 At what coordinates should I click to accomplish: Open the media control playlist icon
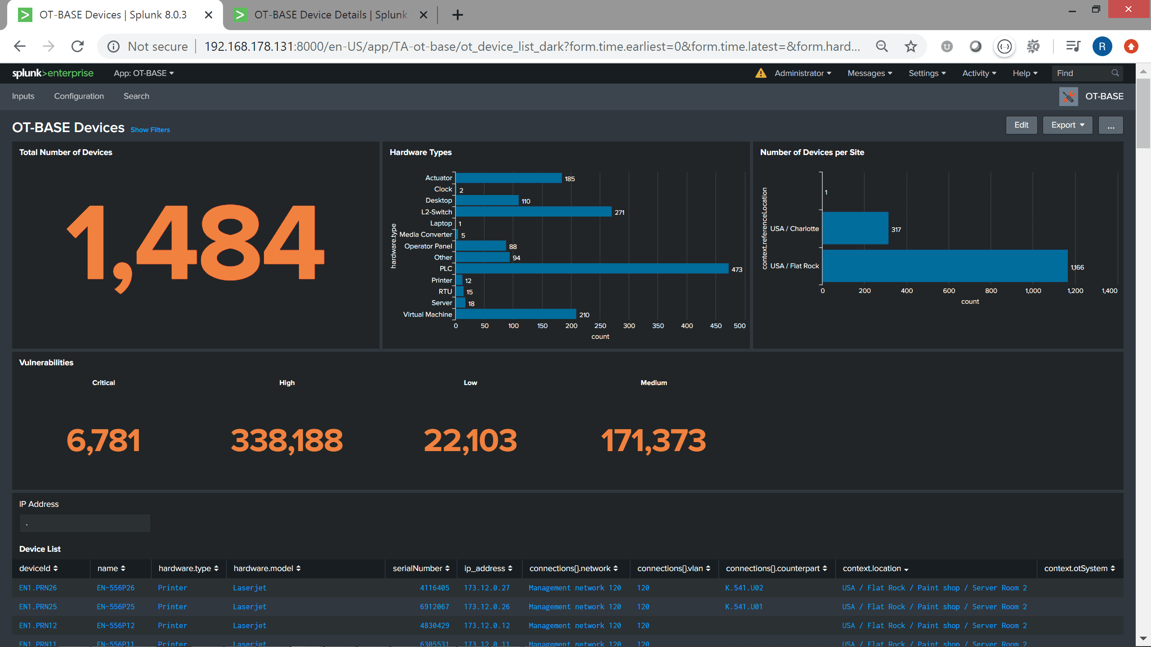click(1073, 46)
